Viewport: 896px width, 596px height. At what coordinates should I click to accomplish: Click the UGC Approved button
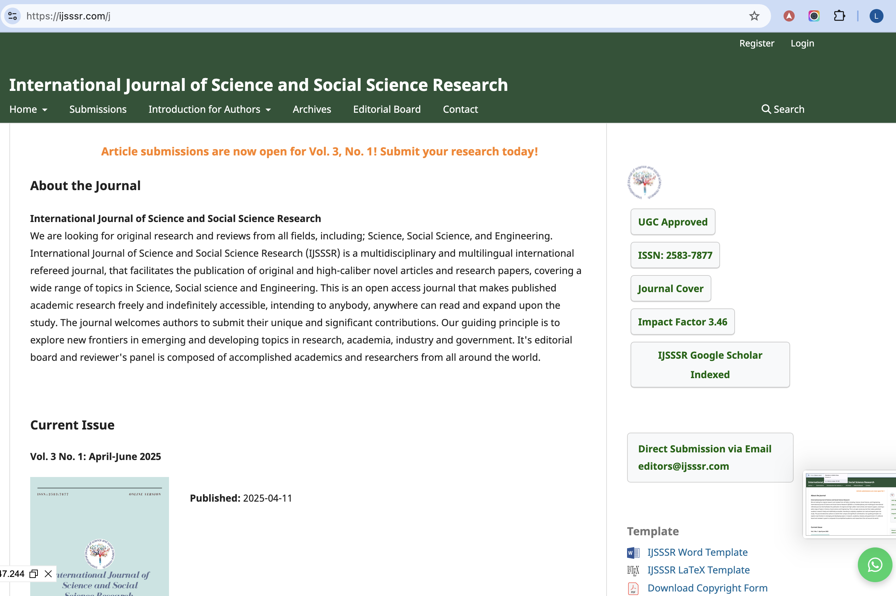(x=673, y=222)
